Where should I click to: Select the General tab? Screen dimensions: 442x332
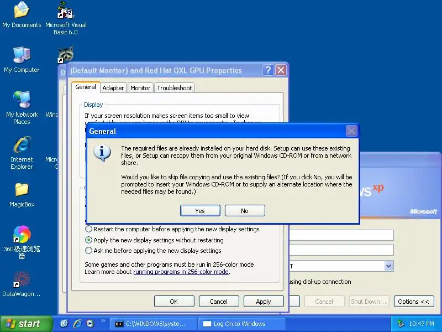86,87
